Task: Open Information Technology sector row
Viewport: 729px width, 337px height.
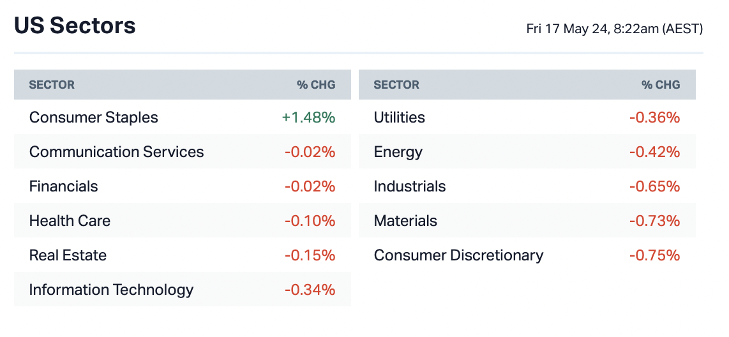Action: coord(111,290)
